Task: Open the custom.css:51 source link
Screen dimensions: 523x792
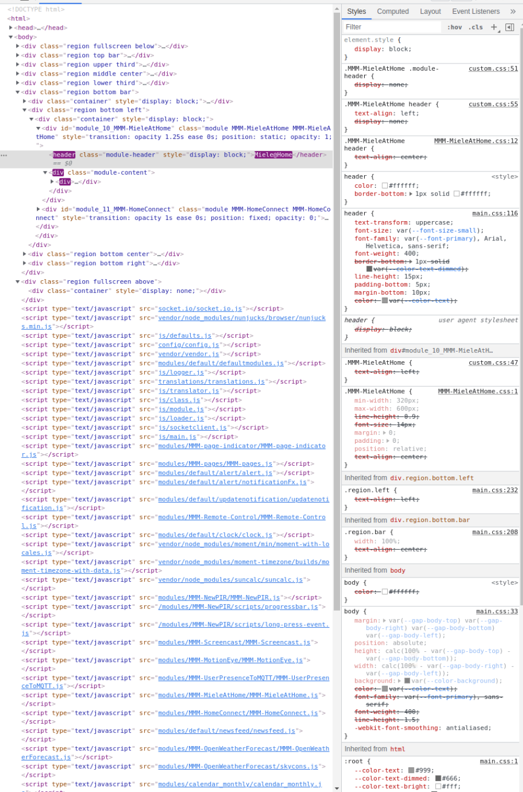Action: (493, 69)
